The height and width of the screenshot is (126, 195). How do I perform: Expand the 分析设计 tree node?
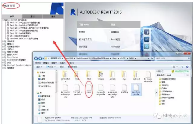tap(3, 49)
